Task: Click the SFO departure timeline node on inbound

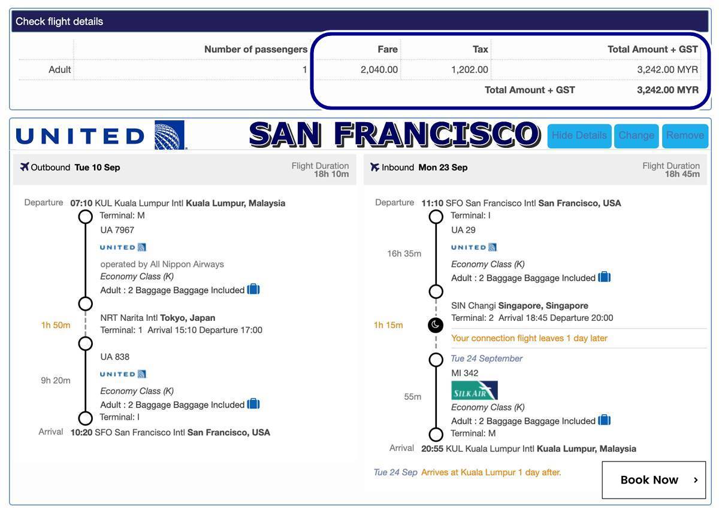Action: 436,217
